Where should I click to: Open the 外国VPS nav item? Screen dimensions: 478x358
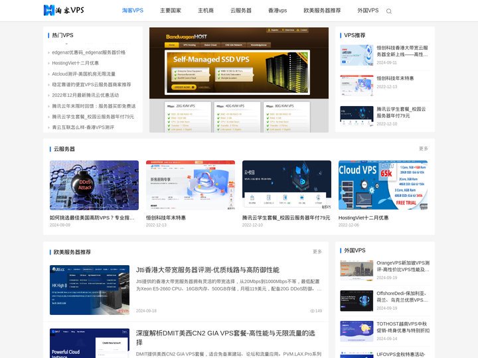(368, 11)
